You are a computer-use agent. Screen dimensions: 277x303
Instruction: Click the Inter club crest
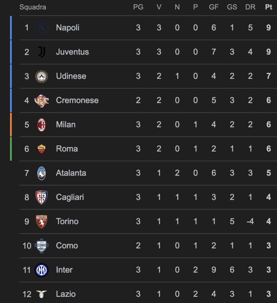pyautogui.click(x=41, y=270)
